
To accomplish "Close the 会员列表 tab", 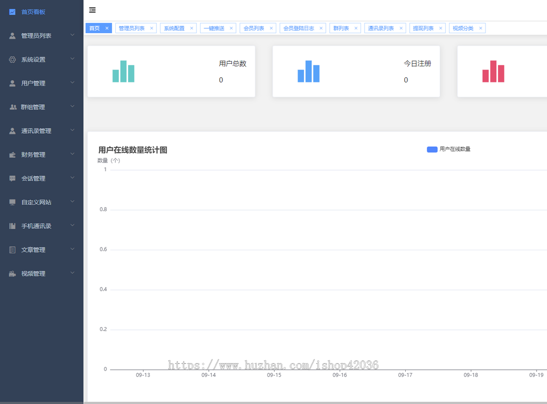I will (x=271, y=28).
